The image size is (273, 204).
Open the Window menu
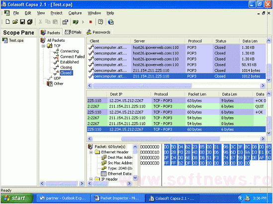pos(94,13)
